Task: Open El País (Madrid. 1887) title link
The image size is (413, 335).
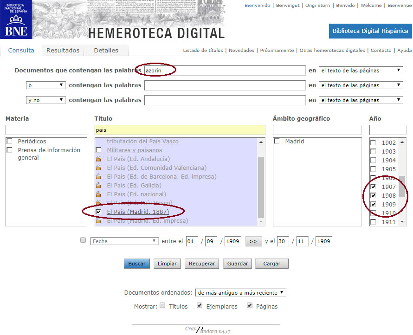Action: (x=138, y=212)
